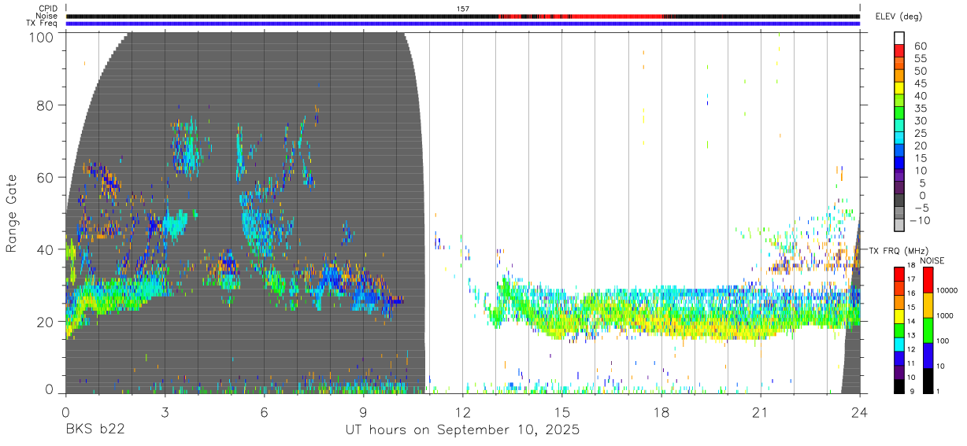This screenshot has height=446, width=967.
Task: Click the CPID value 157
Action: pyautogui.click(x=463, y=9)
